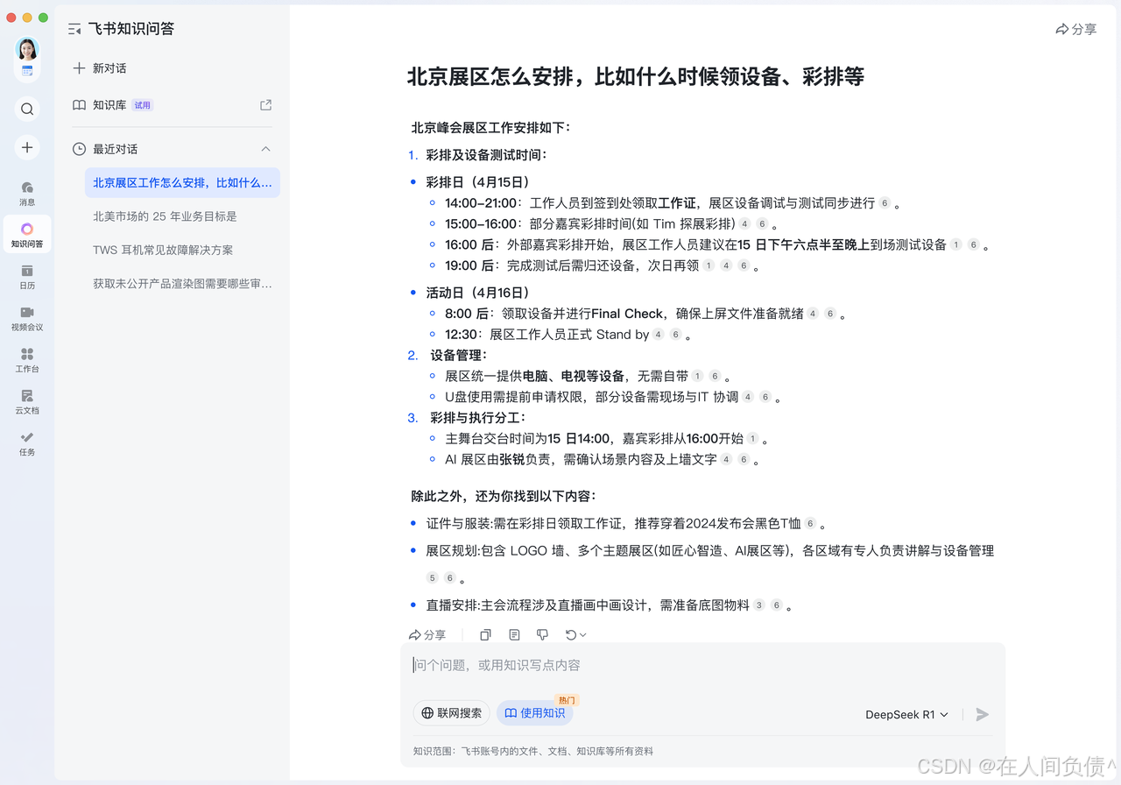The height and width of the screenshot is (785, 1121).
Task: Open citation 4 on U盘使用 line
Action: tap(748, 397)
